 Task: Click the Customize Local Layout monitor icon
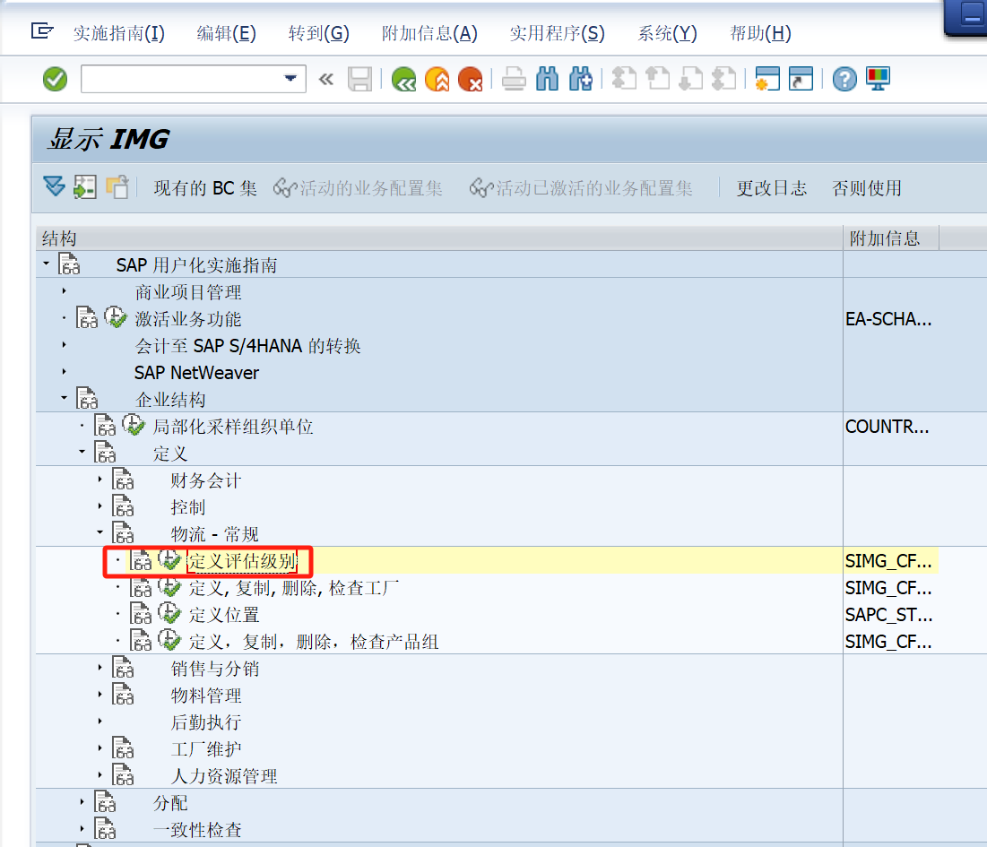tap(879, 79)
